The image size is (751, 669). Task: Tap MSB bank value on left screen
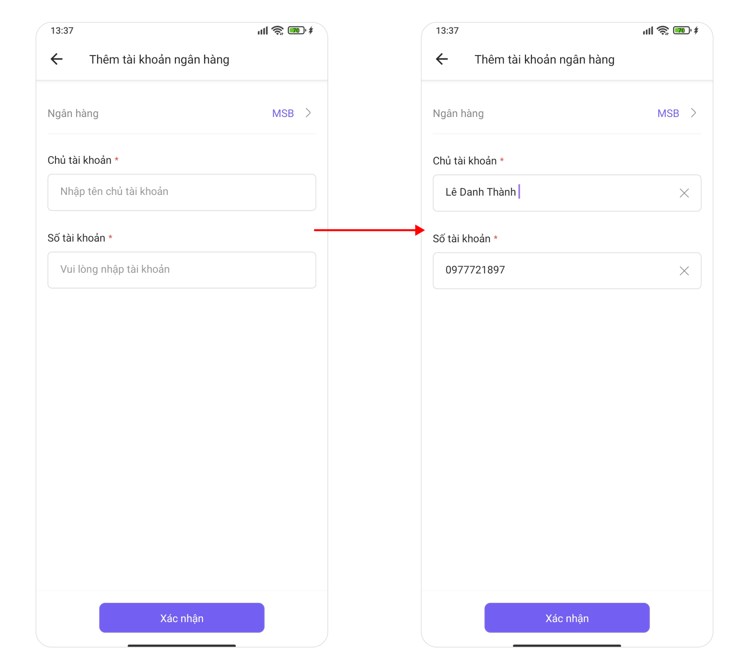click(x=283, y=114)
